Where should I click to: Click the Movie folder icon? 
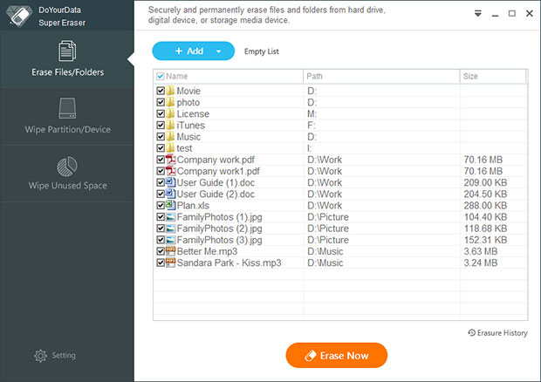(170, 91)
